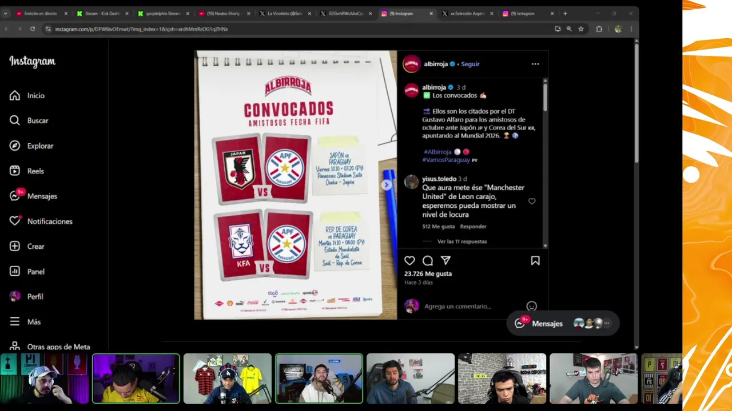Open the #VamosParaguay hashtag
This screenshot has width=732, height=411.
pos(447,160)
